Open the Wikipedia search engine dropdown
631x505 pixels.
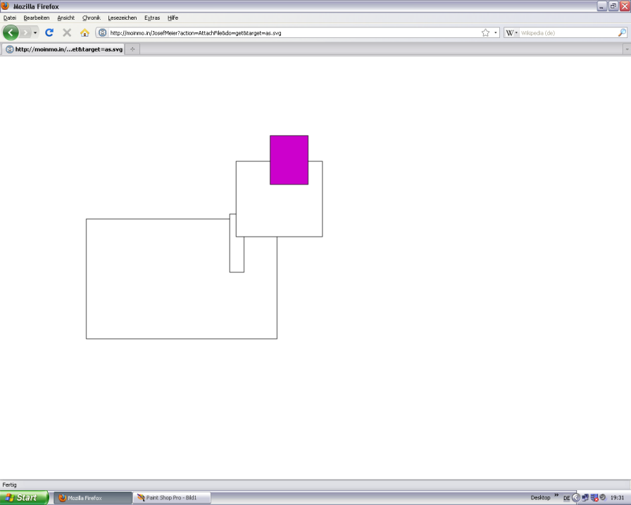pos(512,32)
